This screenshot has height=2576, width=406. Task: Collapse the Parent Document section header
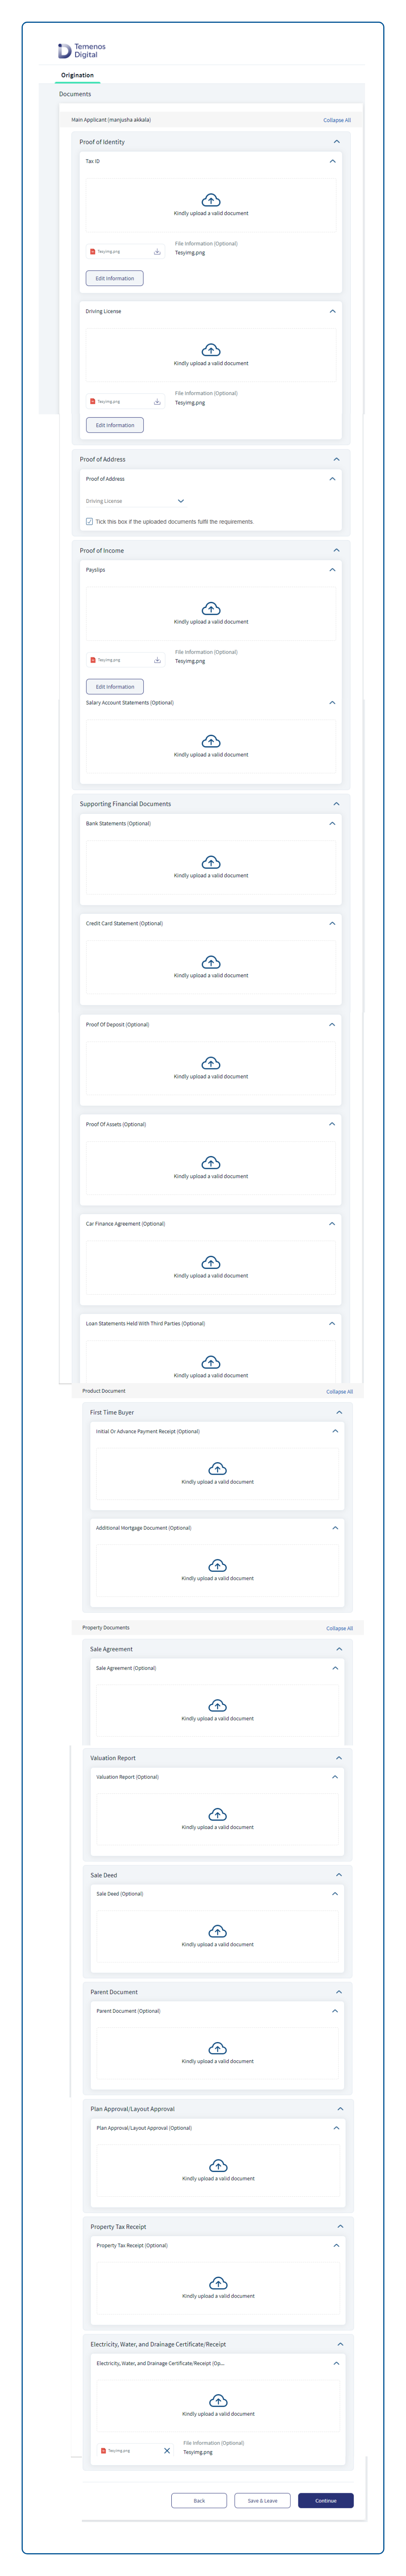(339, 1992)
